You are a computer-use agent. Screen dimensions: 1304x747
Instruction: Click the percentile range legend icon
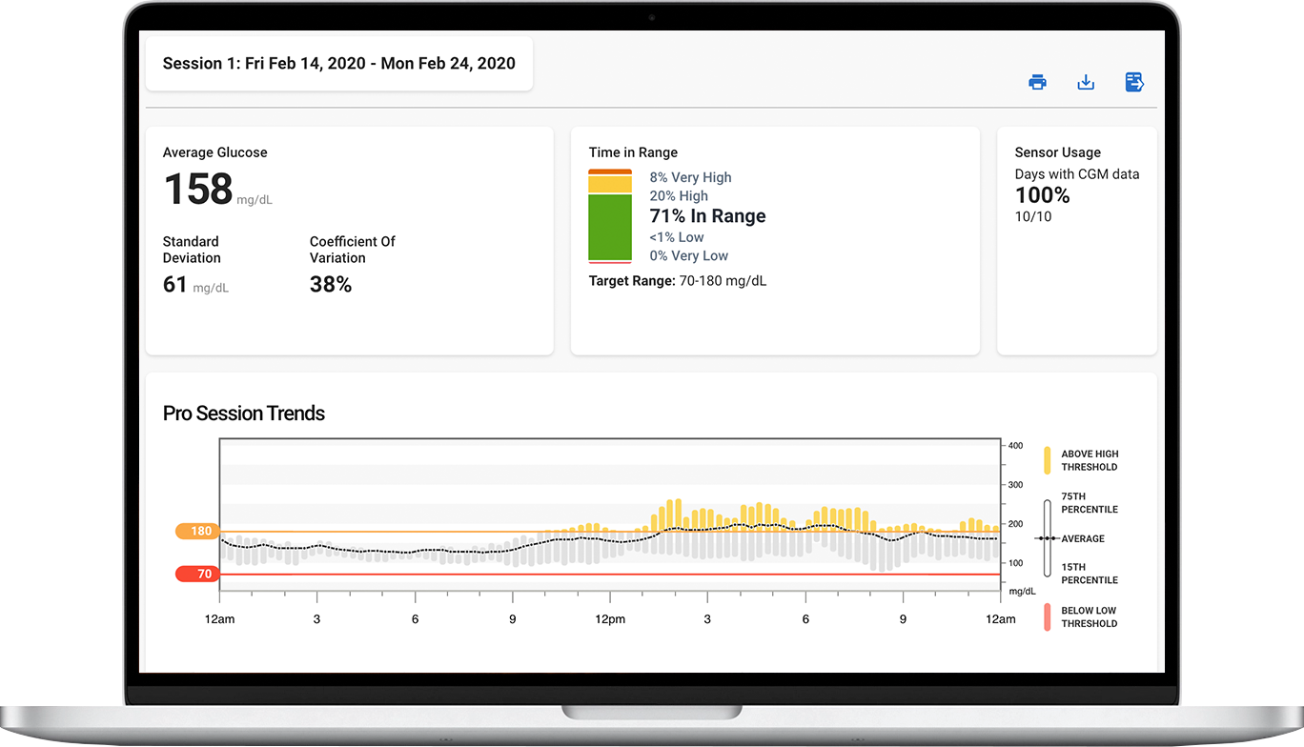click(1048, 538)
